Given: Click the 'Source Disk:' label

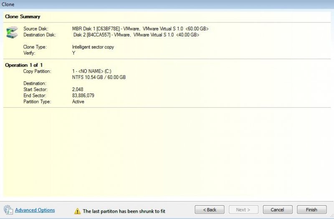Looking at the screenshot, I should point(36,29).
